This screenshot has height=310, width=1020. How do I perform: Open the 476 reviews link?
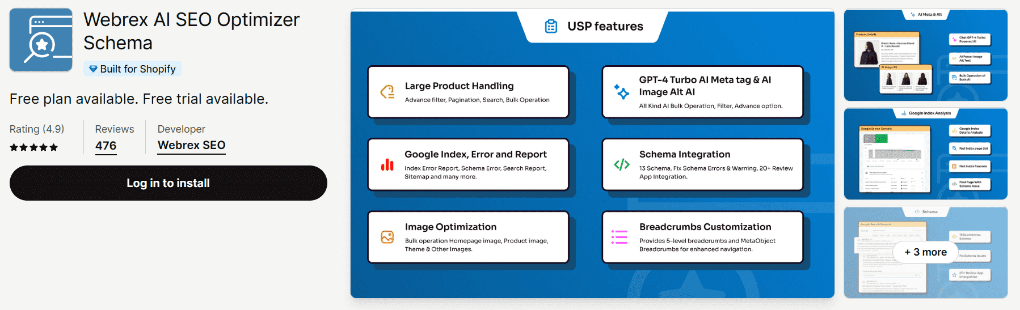(x=106, y=146)
